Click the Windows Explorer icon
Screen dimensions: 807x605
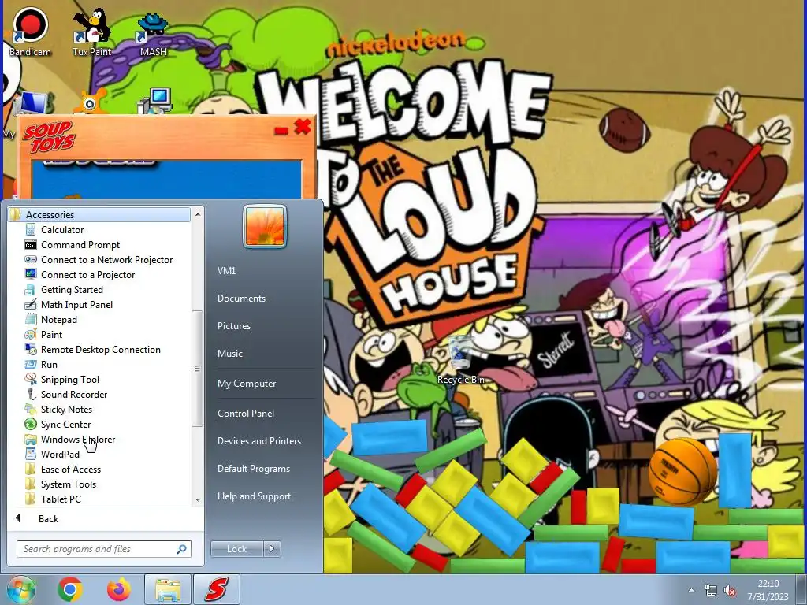(31, 439)
